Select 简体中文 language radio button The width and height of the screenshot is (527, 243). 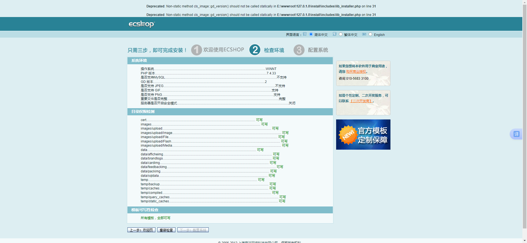311,34
